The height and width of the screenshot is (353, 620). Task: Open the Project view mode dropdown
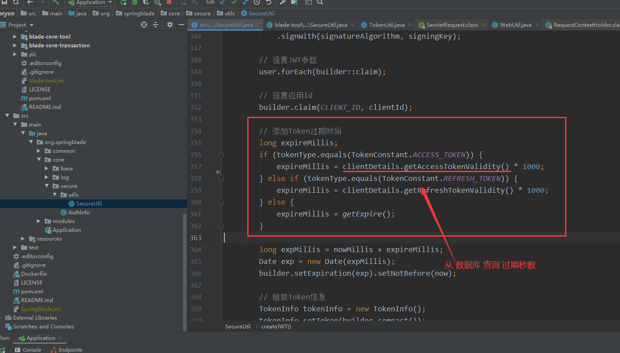(21, 25)
